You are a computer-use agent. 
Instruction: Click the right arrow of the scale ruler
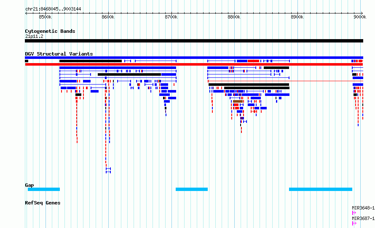tap(362, 13)
